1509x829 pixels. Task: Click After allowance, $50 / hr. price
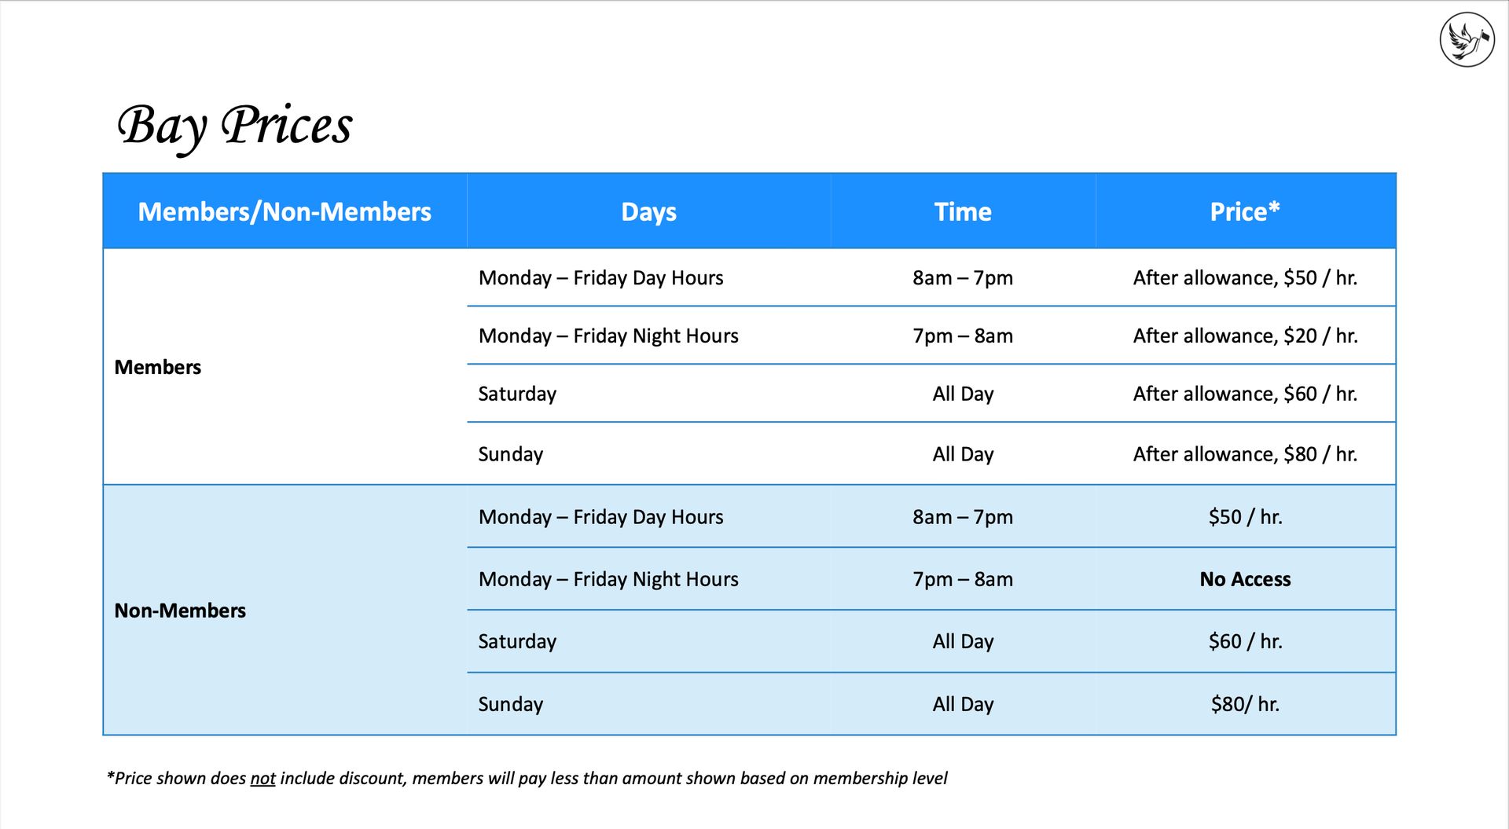click(1245, 277)
